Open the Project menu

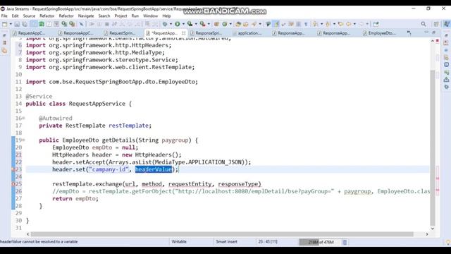(x=121, y=16)
